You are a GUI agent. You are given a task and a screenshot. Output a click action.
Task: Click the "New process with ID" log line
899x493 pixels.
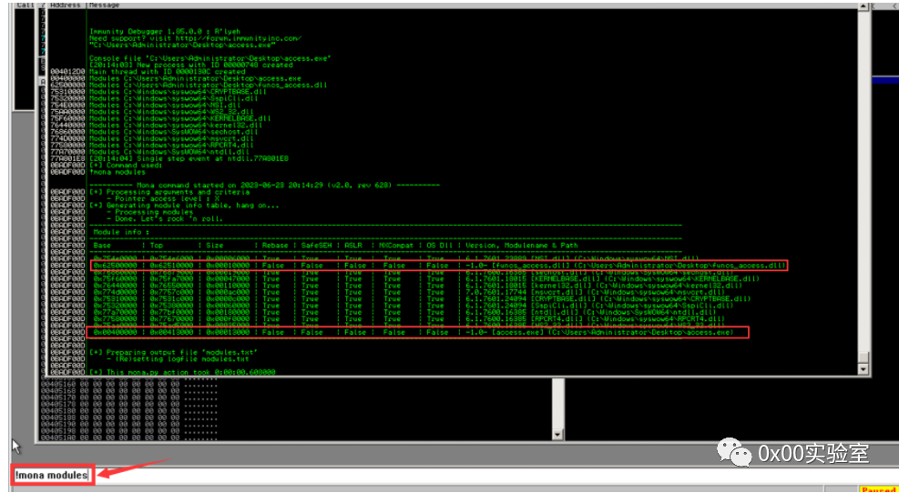pyautogui.click(x=191, y=65)
